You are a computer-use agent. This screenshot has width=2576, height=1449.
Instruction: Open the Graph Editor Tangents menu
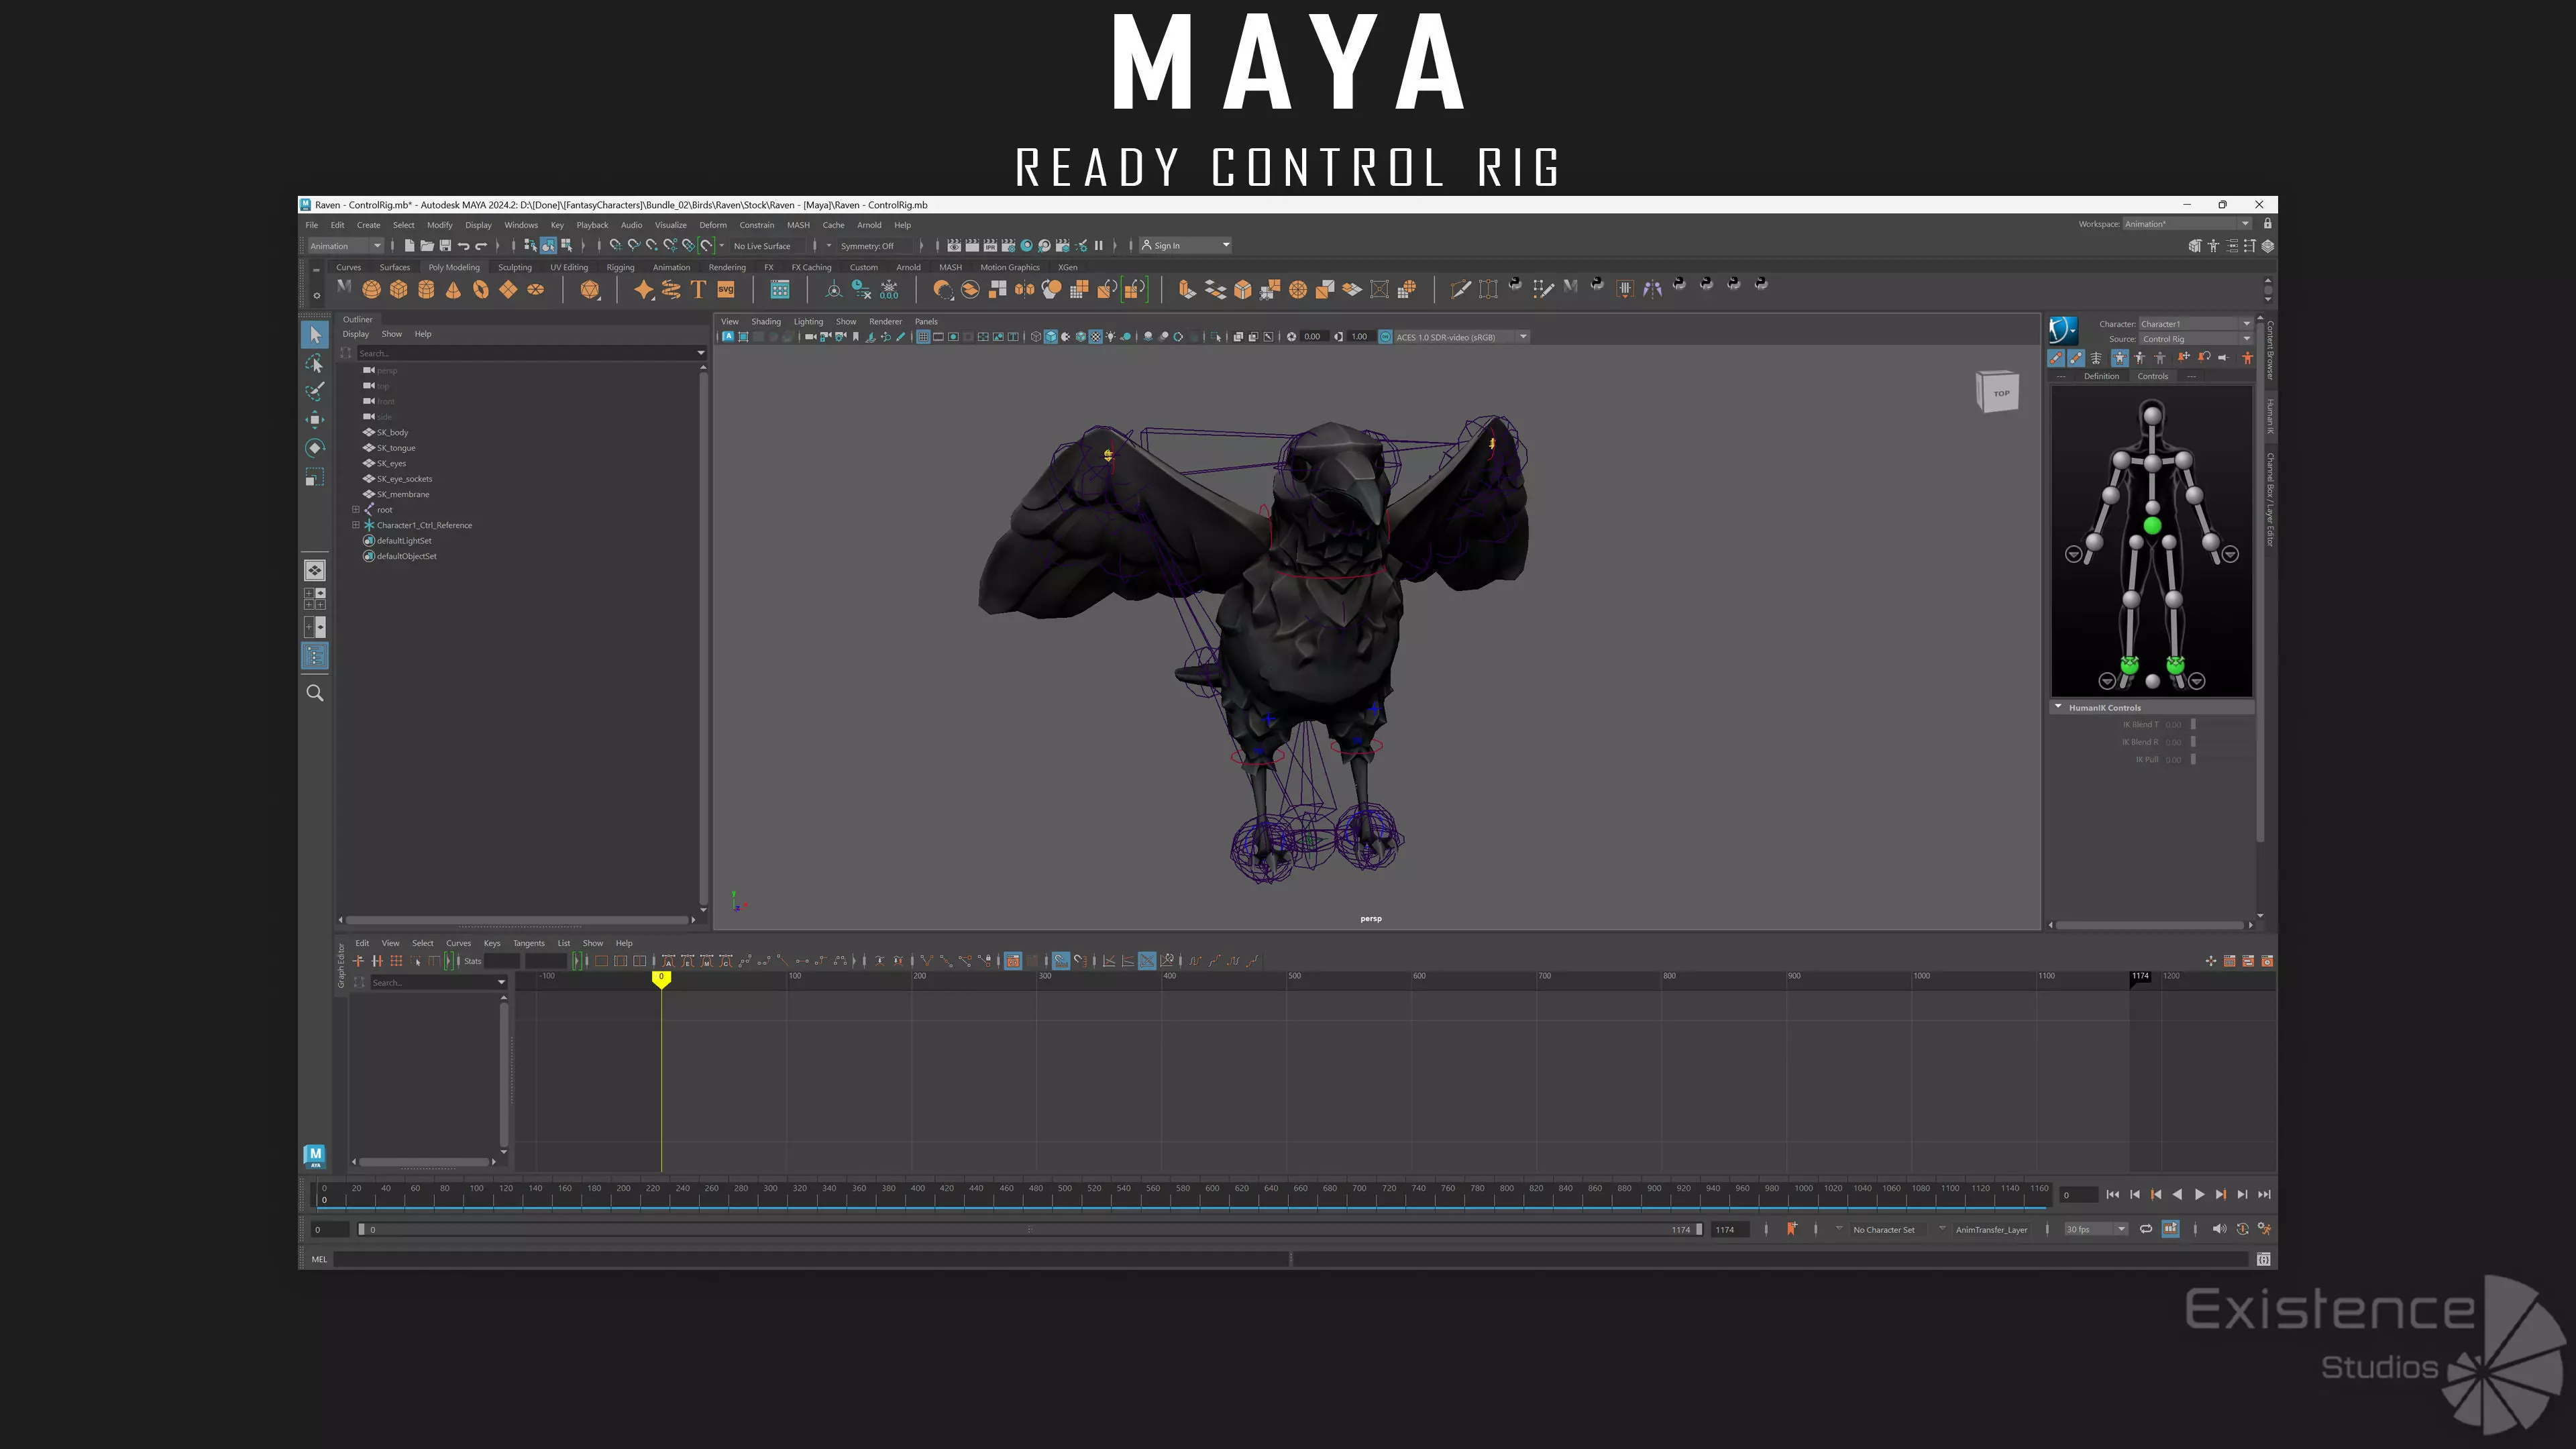[x=529, y=943]
